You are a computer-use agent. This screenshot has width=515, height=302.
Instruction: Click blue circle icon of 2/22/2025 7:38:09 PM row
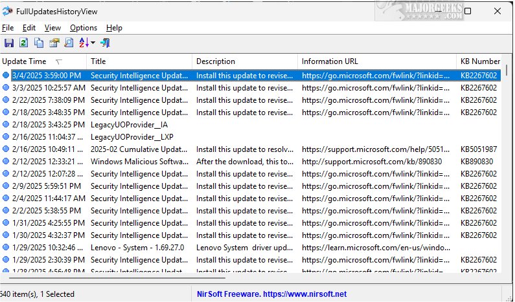[6, 100]
